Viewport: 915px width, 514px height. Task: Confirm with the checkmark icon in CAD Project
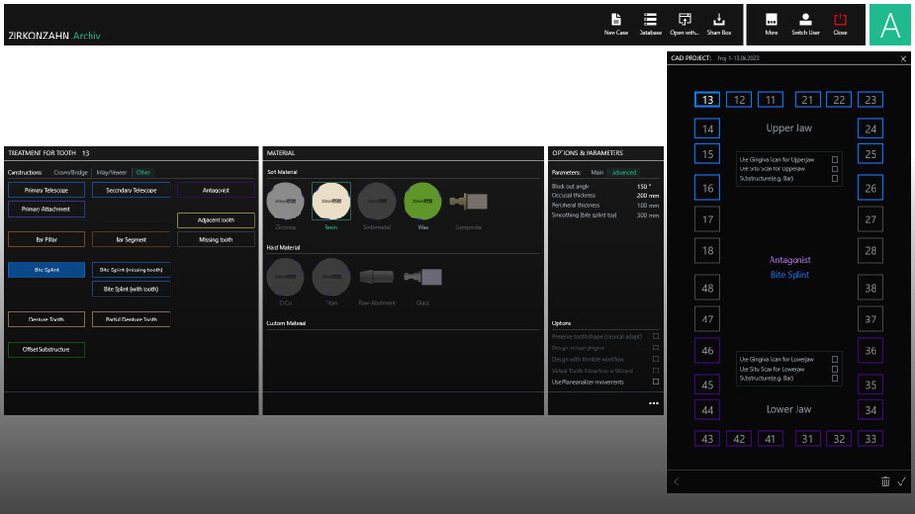pos(902,481)
